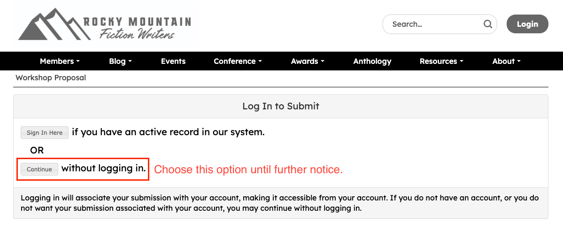Viewport: 563px width, 238px height.
Task: Open the Blog dropdown menu
Action: click(120, 61)
